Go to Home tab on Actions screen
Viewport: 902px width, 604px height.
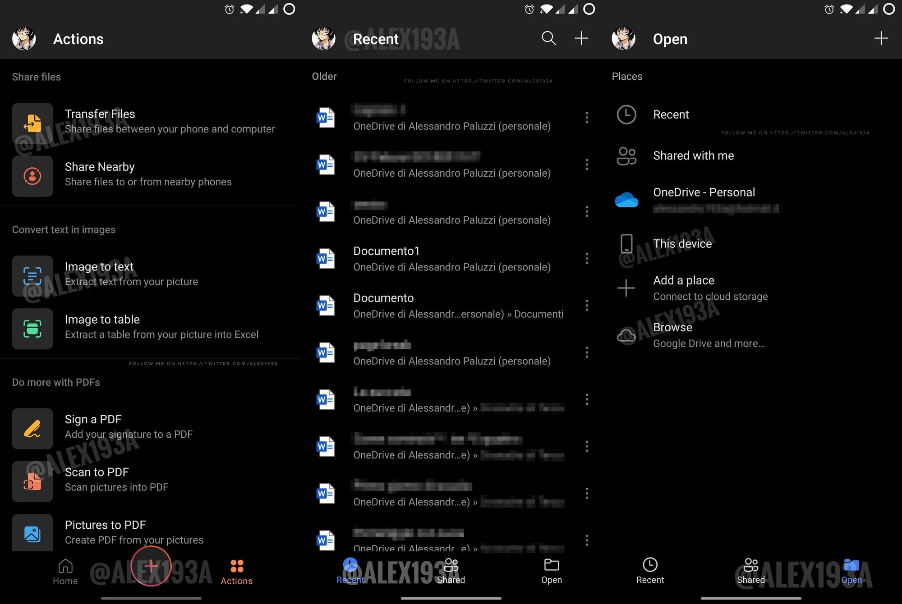(65, 572)
